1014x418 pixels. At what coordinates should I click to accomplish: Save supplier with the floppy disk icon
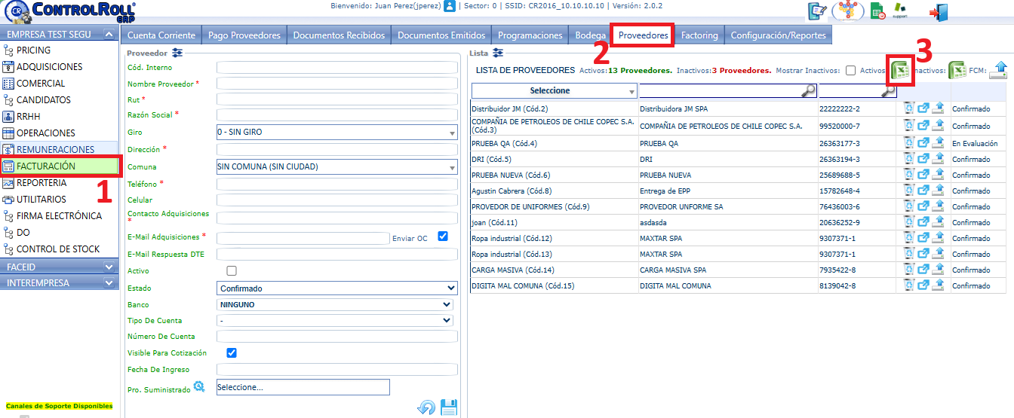pos(449,407)
